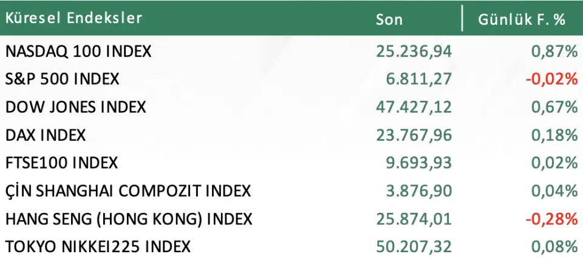Select the DAX INDEX row label
The height and width of the screenshot is (268, 583).
click(46, 135)
